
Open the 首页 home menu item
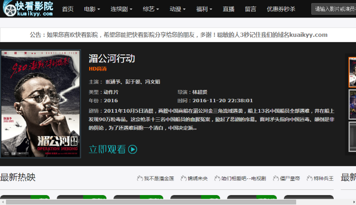[x=68, y=9]
